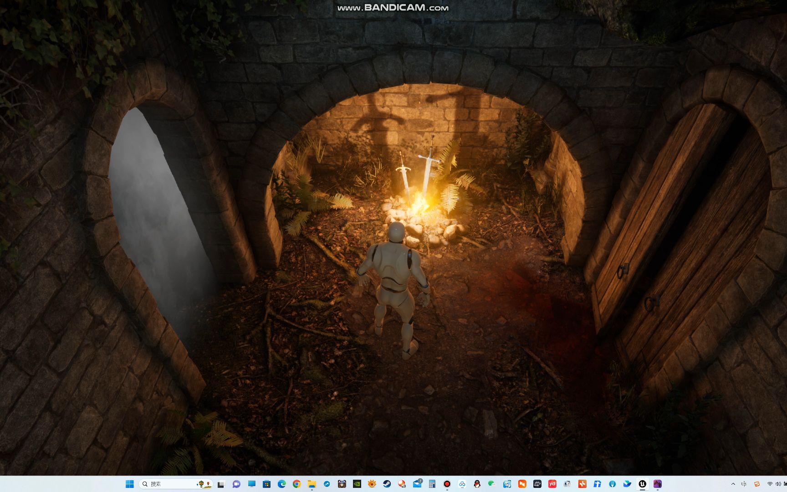The width and height of the screenshot is (787, 492).
Task: Open the volume speaker control
Action: pyautogui.click(x=778, y=484)
